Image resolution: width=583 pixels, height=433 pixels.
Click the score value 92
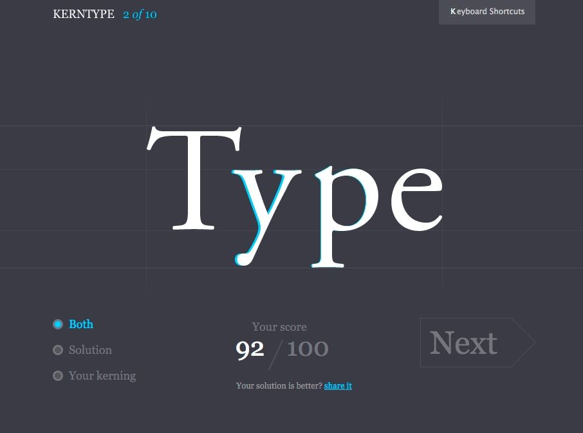(x=250, y=349)
